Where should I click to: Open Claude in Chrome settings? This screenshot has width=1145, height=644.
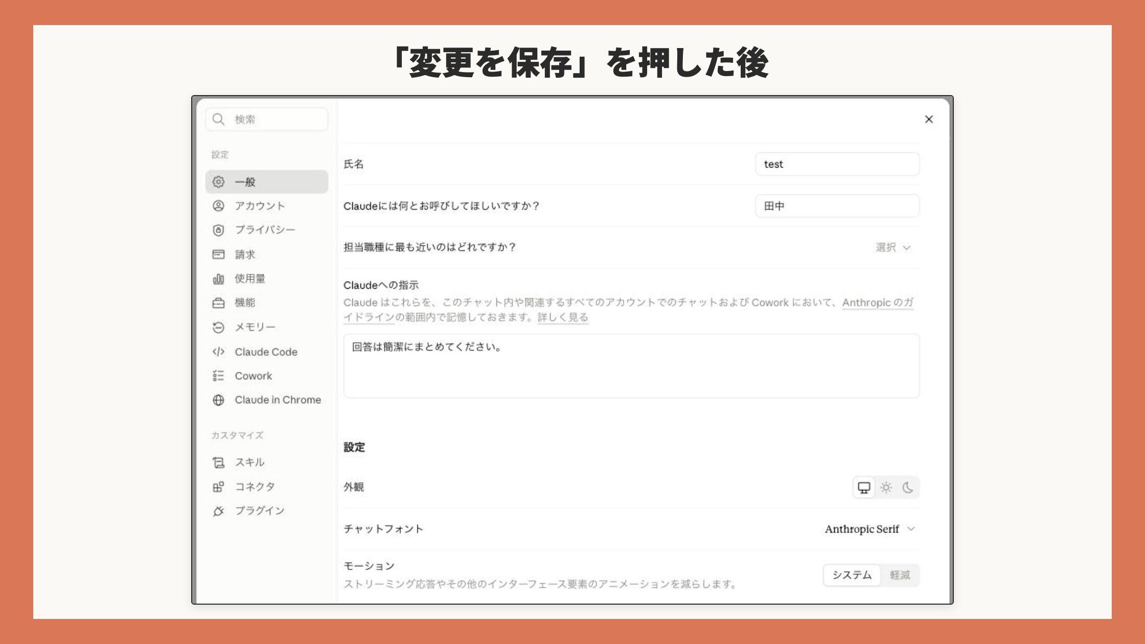pyautogui.click(x=267, y=400)
